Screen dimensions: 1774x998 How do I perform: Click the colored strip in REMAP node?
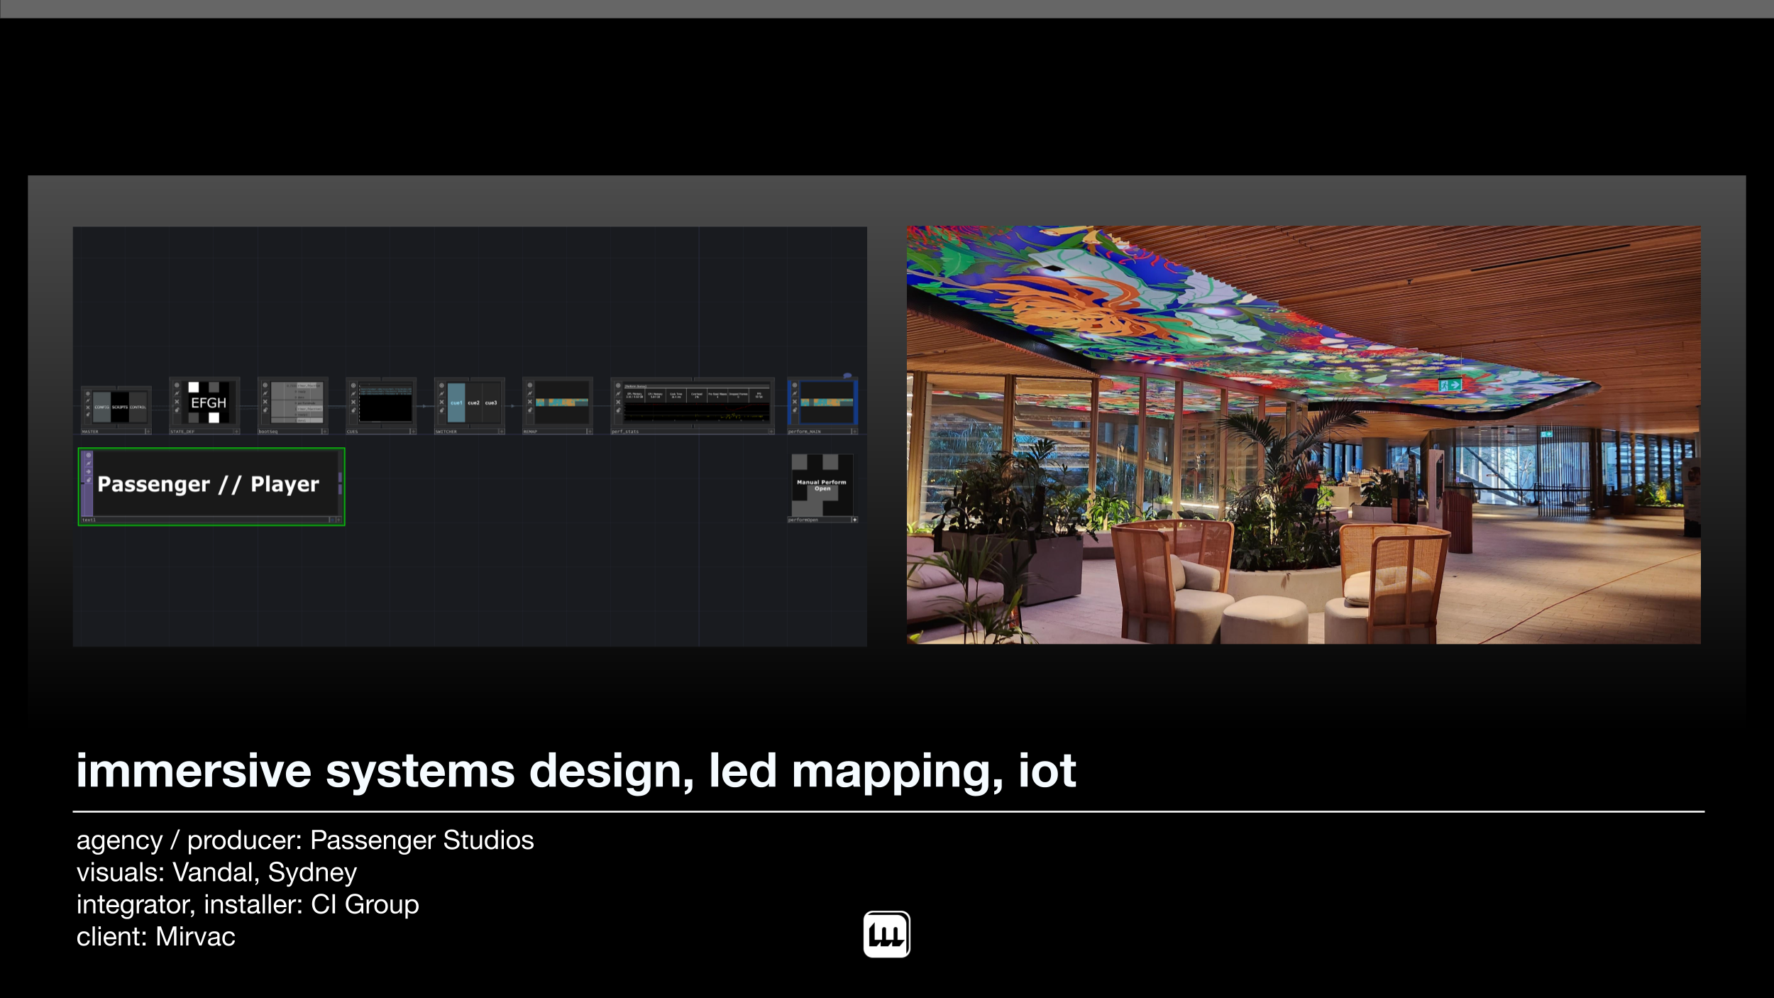(561, 402)
